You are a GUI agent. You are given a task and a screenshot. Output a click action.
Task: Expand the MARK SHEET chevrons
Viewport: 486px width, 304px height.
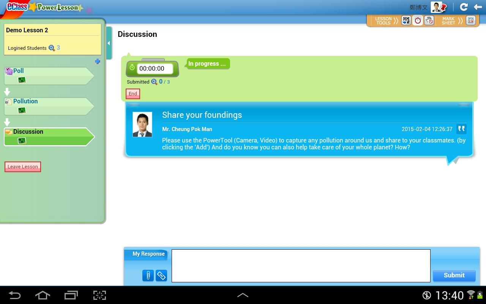tap(461, 21)
